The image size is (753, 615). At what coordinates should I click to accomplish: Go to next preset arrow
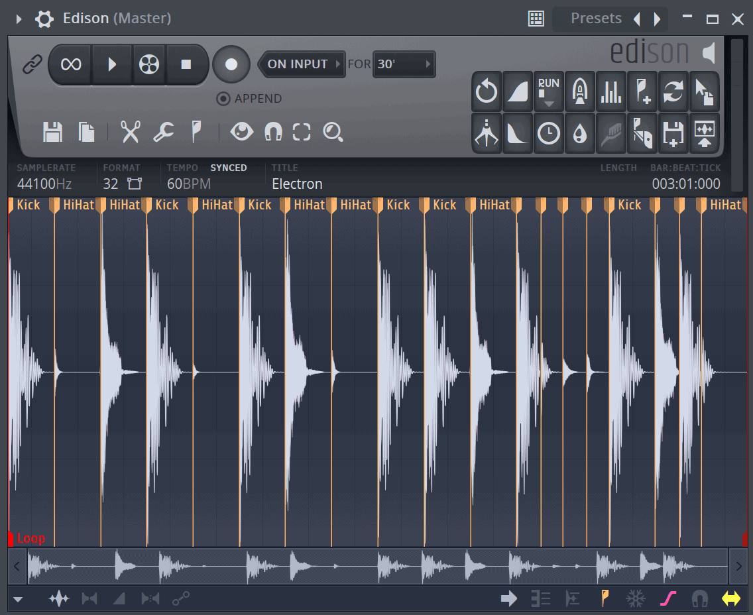tap(657, 19)
